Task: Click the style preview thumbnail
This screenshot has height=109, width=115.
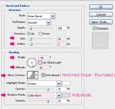Action: [x=101, y=41]
